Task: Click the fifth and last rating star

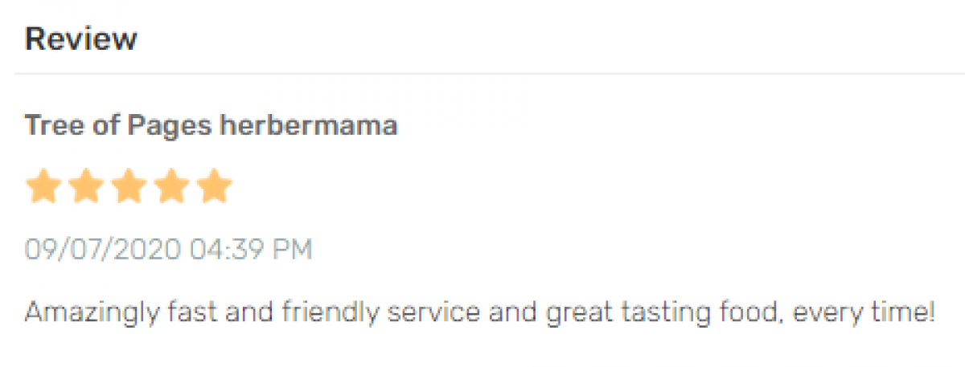Action: coord(214,187)
